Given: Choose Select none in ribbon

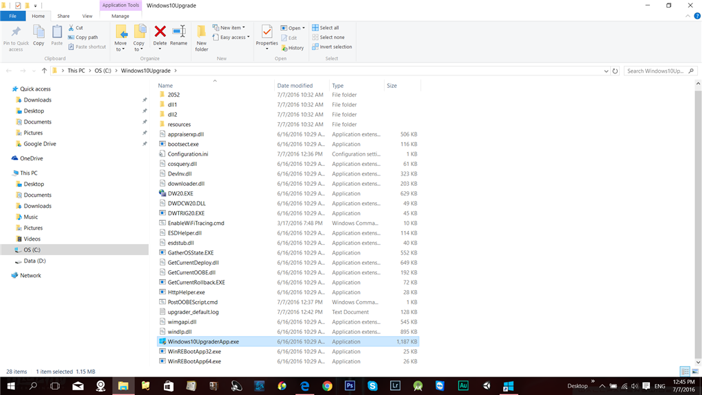Looking at the screenshot, I should [328, 37].
